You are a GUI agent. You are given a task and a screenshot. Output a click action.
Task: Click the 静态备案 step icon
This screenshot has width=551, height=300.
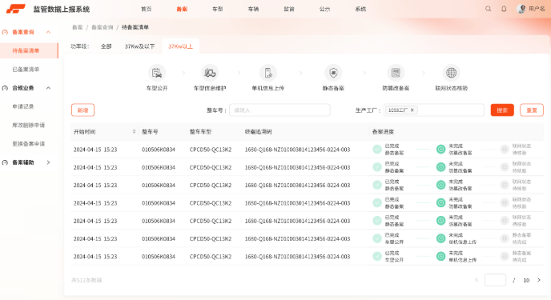point(333,73)
